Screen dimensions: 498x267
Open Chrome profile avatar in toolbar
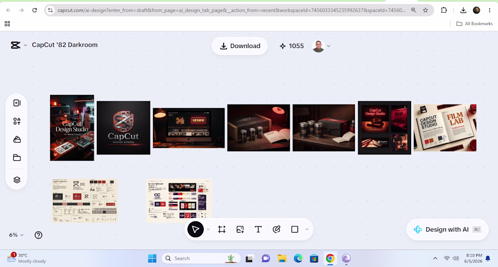coord(476,10)
